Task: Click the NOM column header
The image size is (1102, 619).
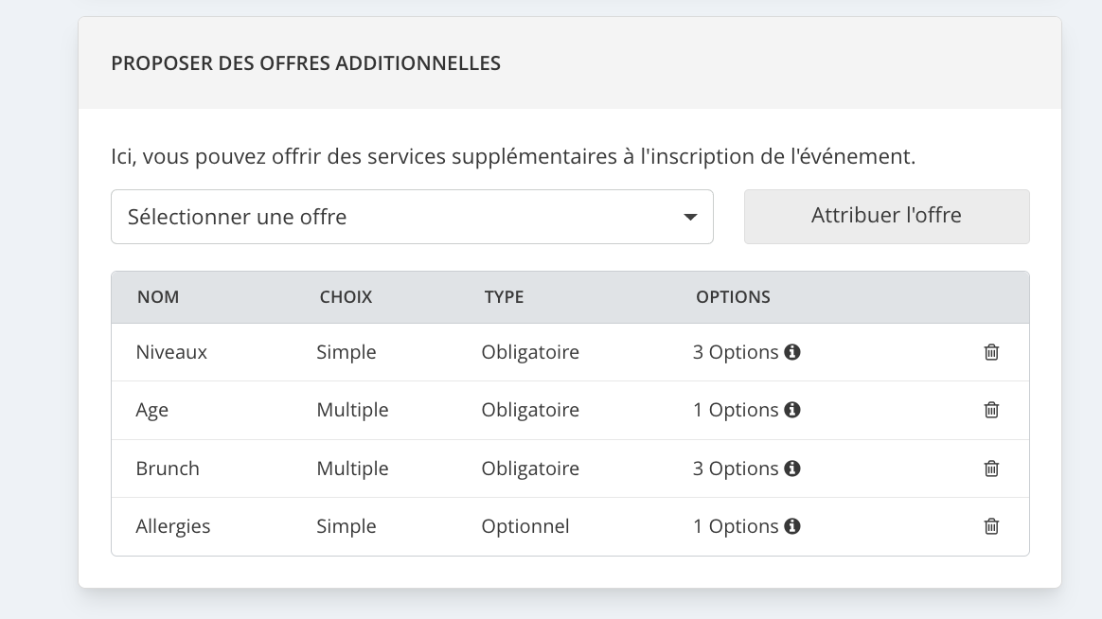Action: (158, 297)
